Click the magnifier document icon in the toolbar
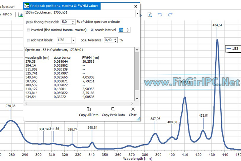This screenshot has width=241, height=161. (150, 14)
